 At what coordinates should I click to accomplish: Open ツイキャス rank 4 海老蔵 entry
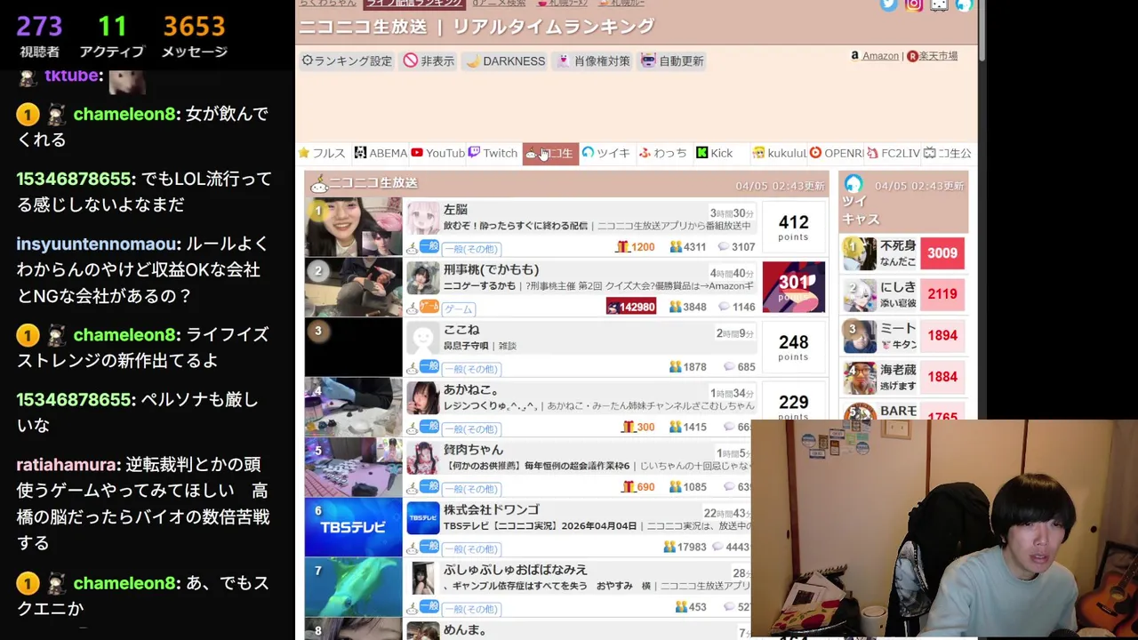905,377
